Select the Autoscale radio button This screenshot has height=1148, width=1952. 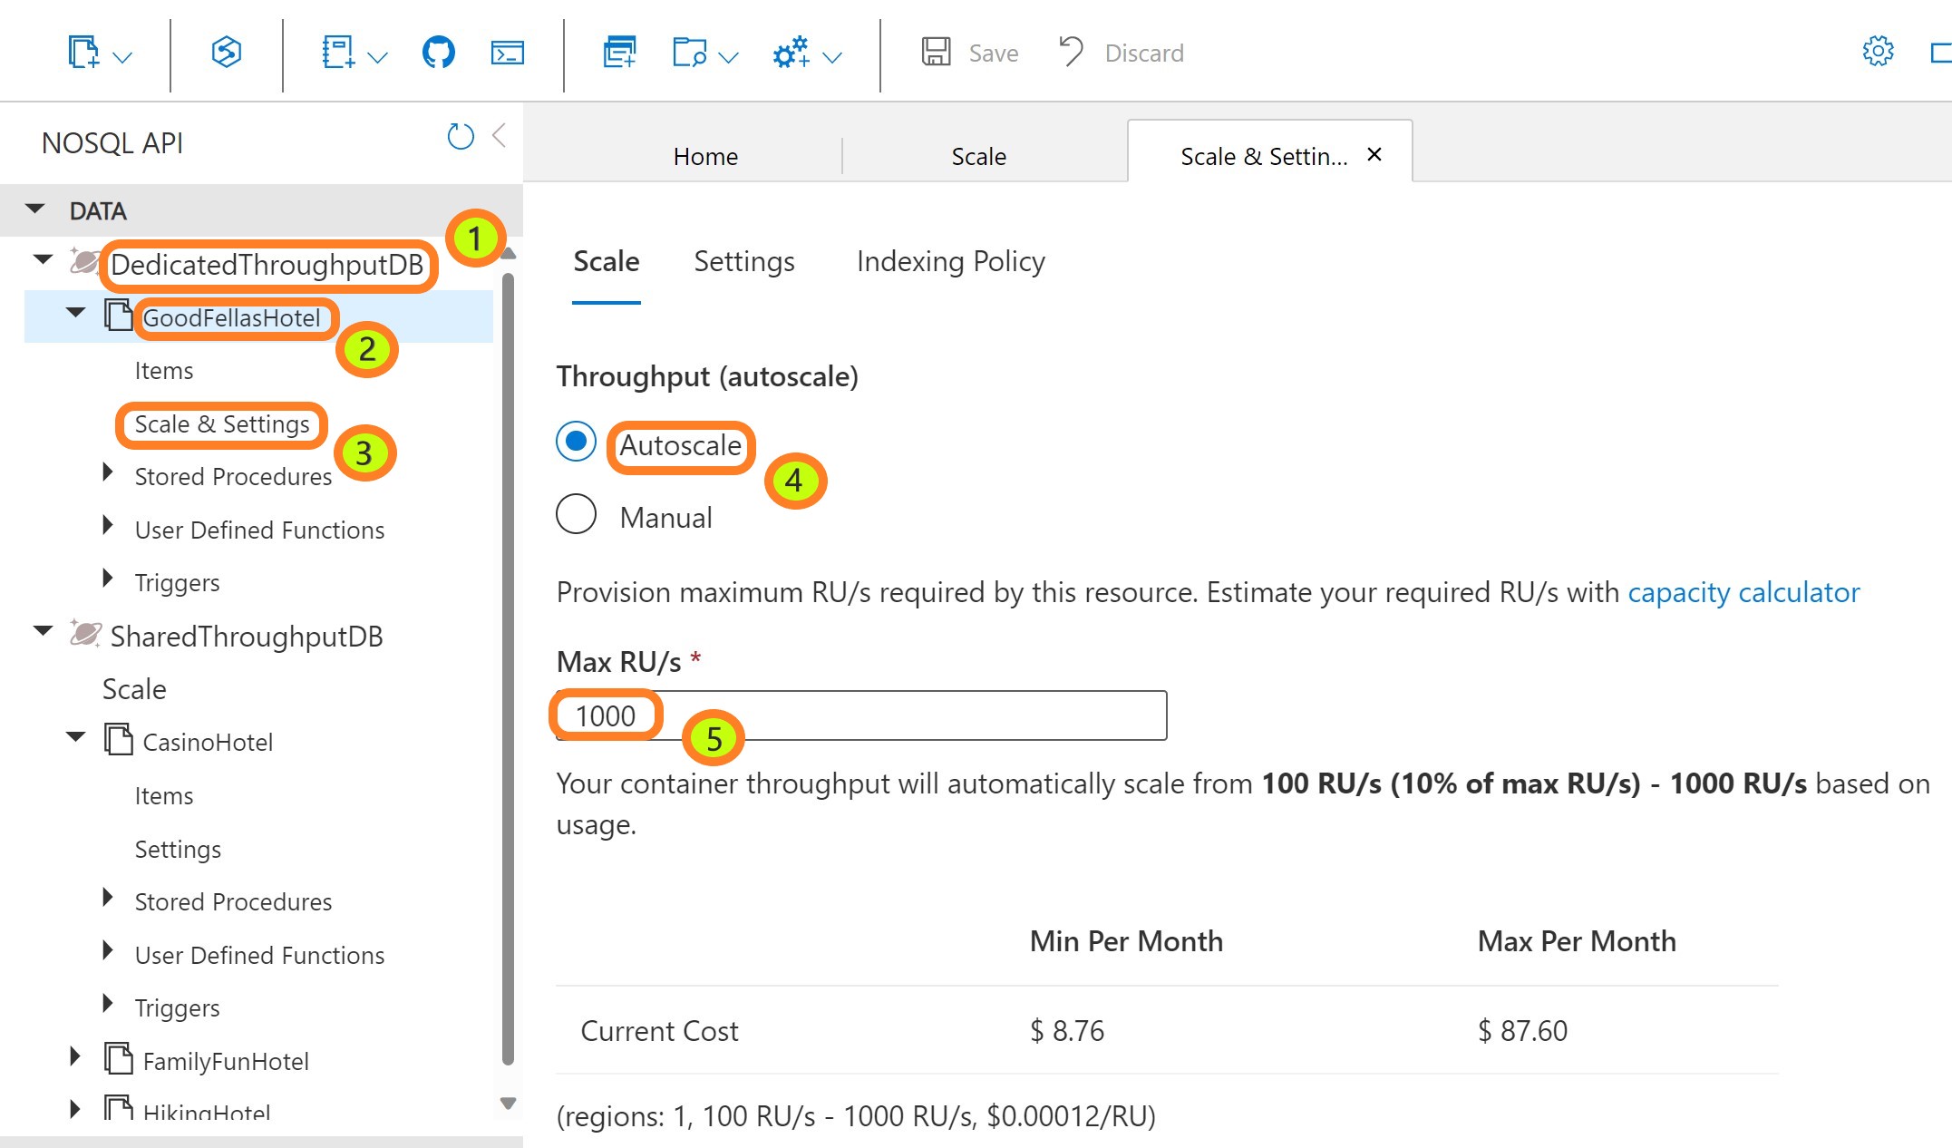(576, 442)
